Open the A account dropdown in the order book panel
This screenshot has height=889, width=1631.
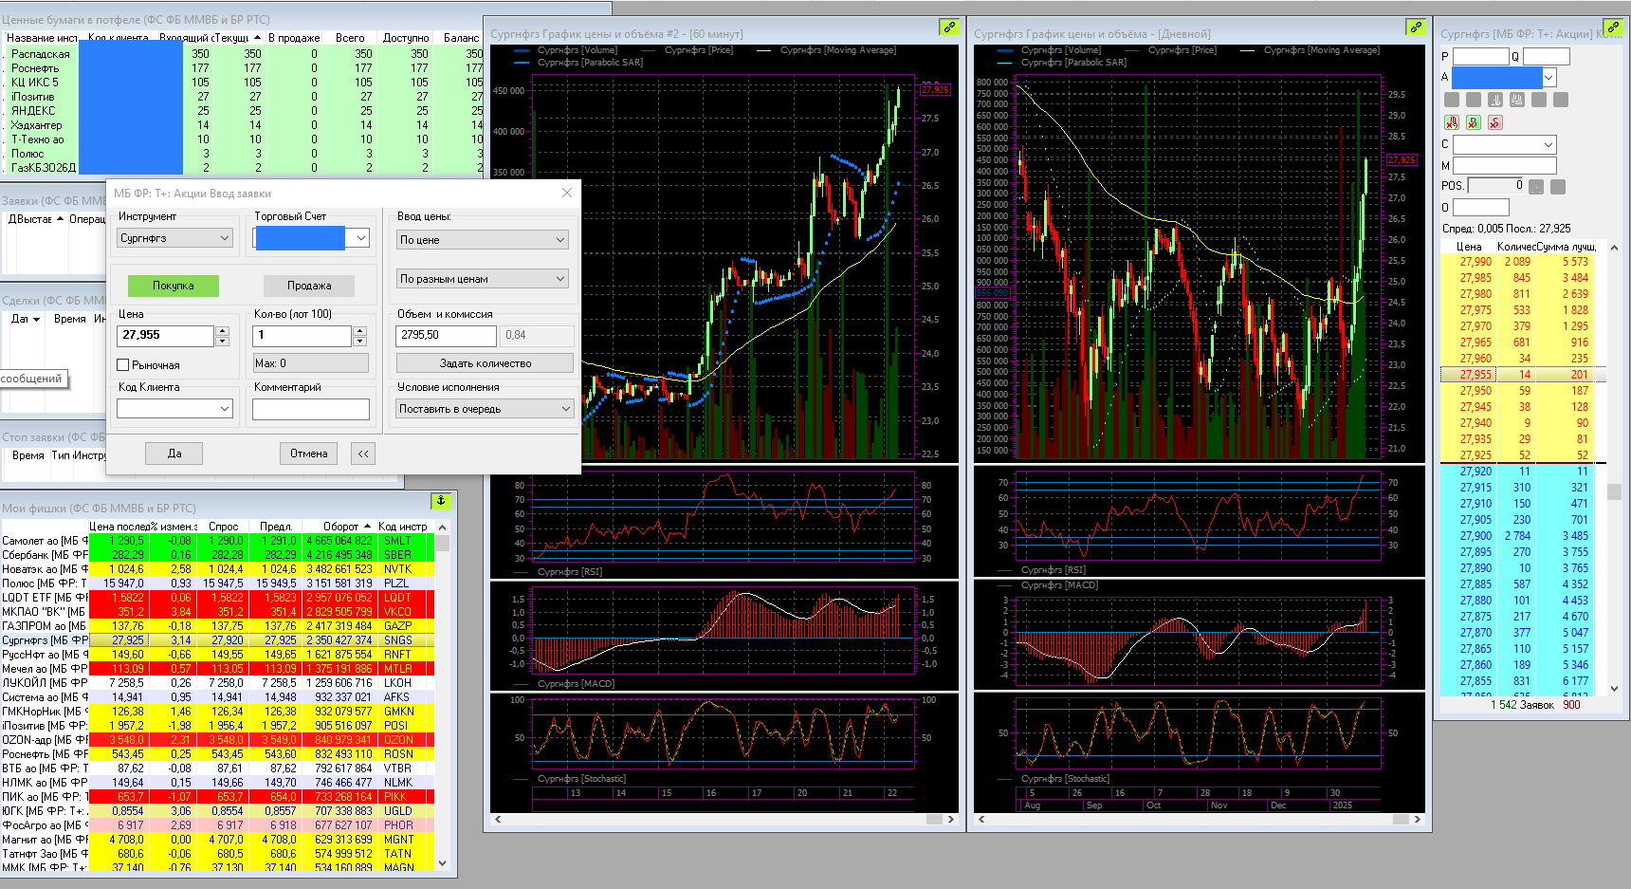(1549, 77)
